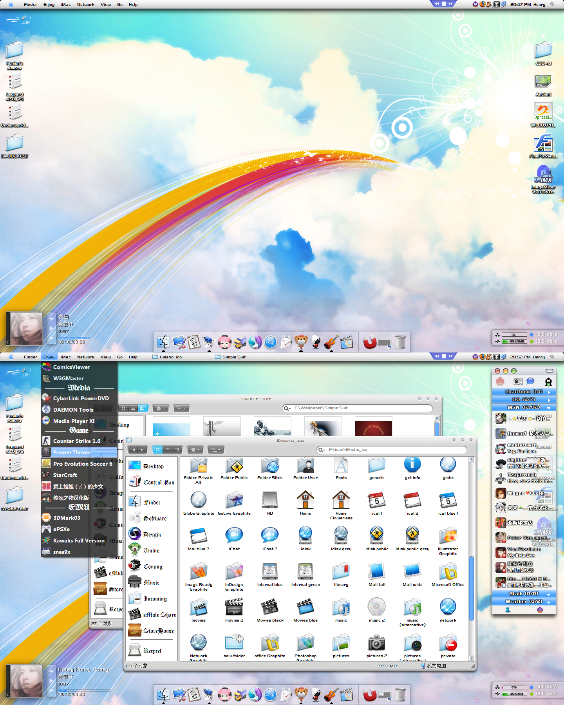
Task: Select the pictures 2 camera icon
Action: (x=377, y=643)
